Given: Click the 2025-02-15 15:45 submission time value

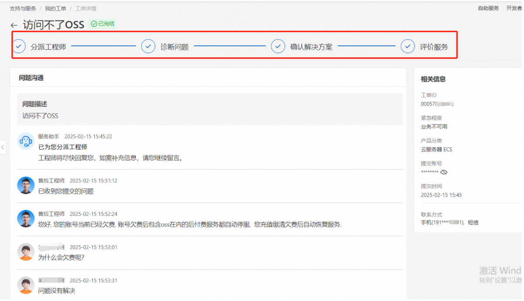Looking at the screenshot, I should point(442,195).
